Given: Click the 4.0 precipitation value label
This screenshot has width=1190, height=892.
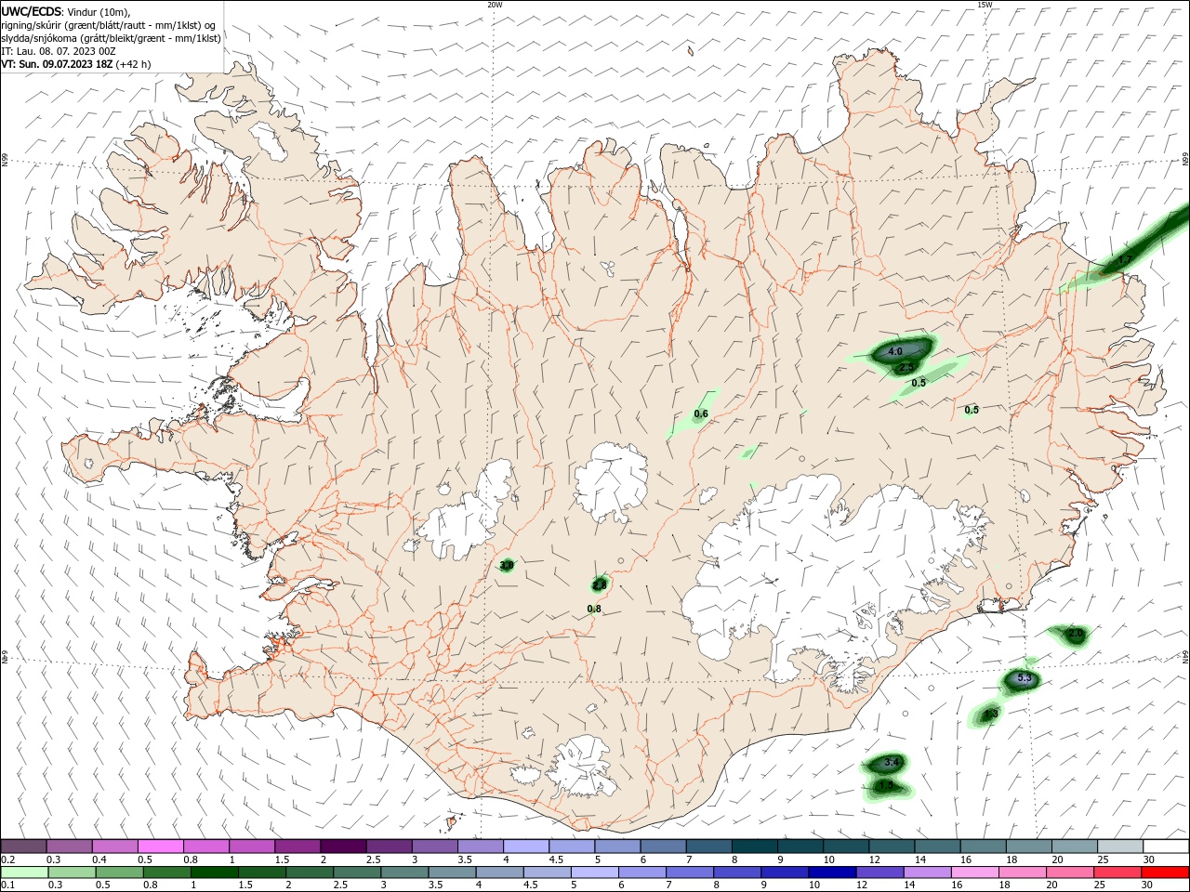Looking at the screenshot, I should (x=895, y=352).
